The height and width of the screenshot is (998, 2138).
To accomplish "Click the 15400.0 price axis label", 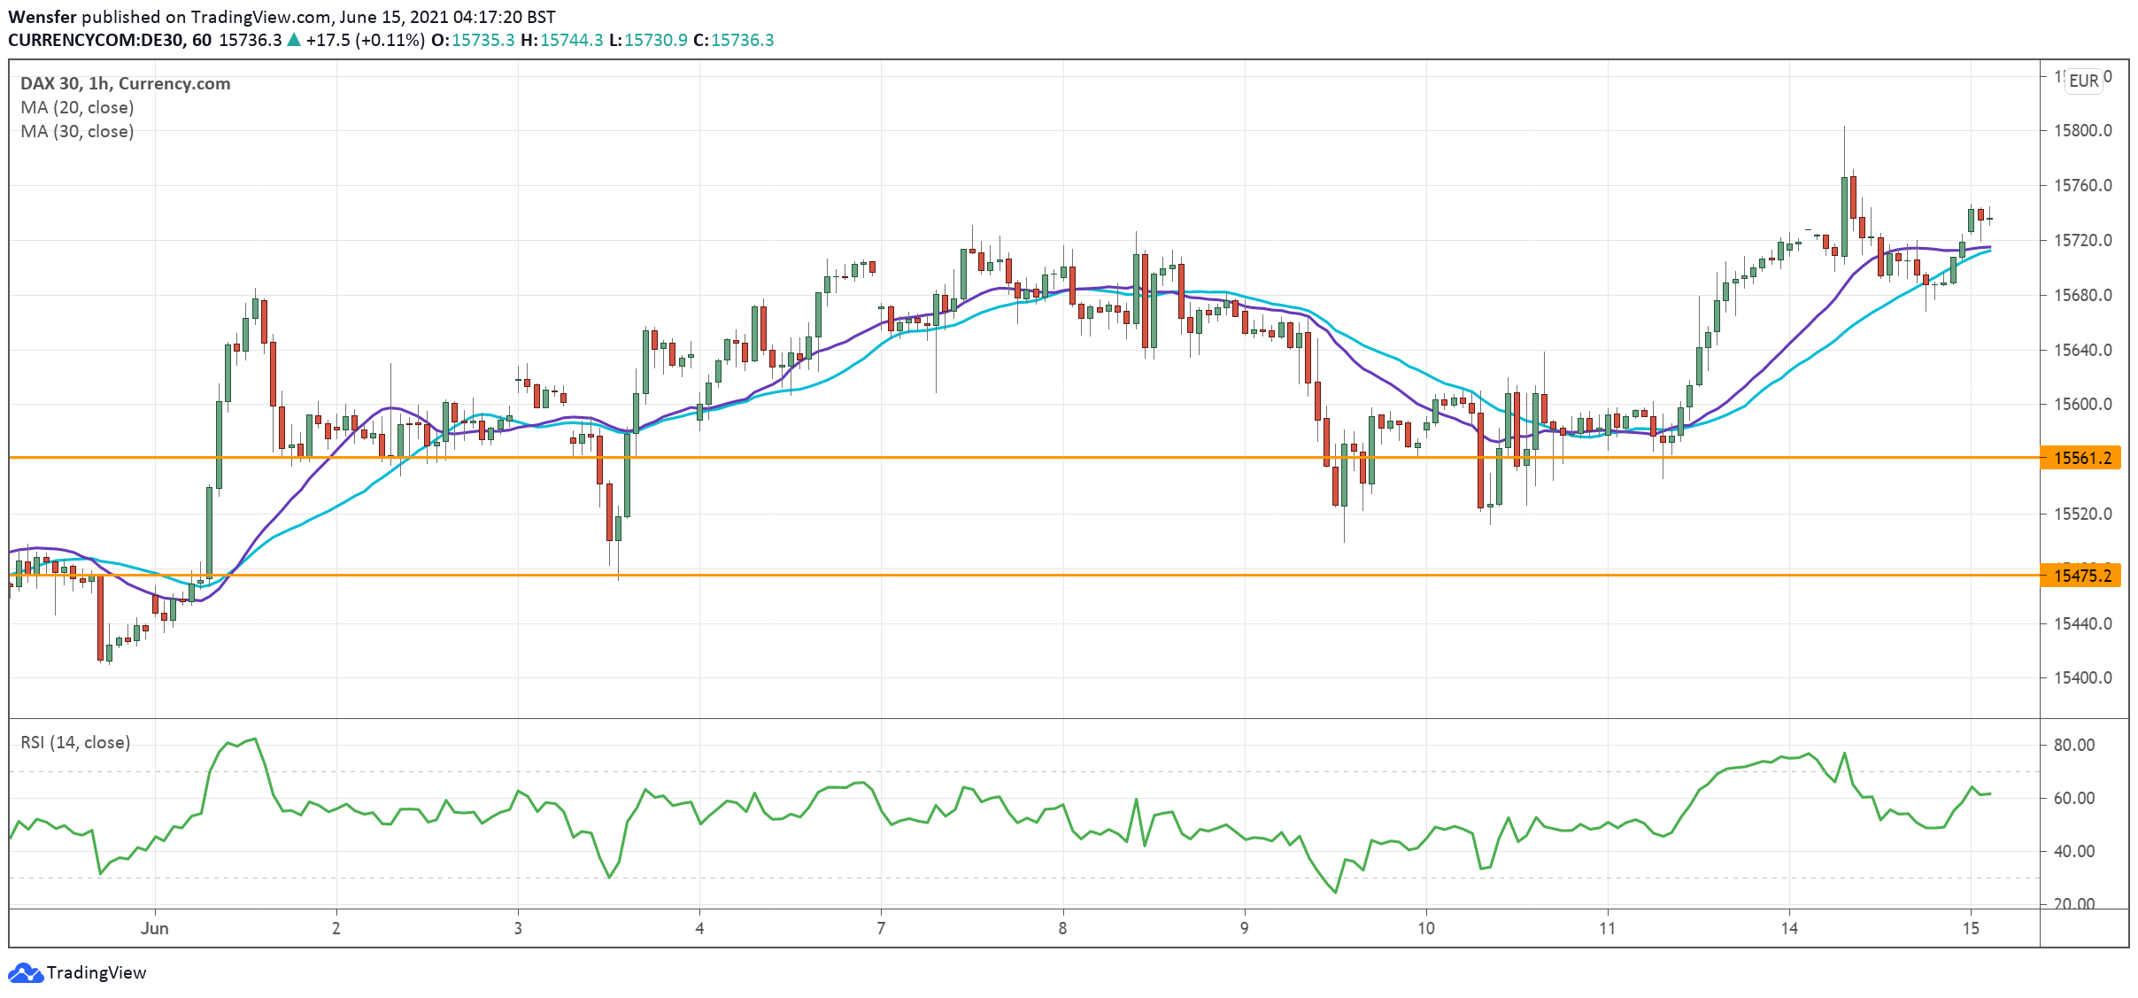I will click(x=2082, y=677).
